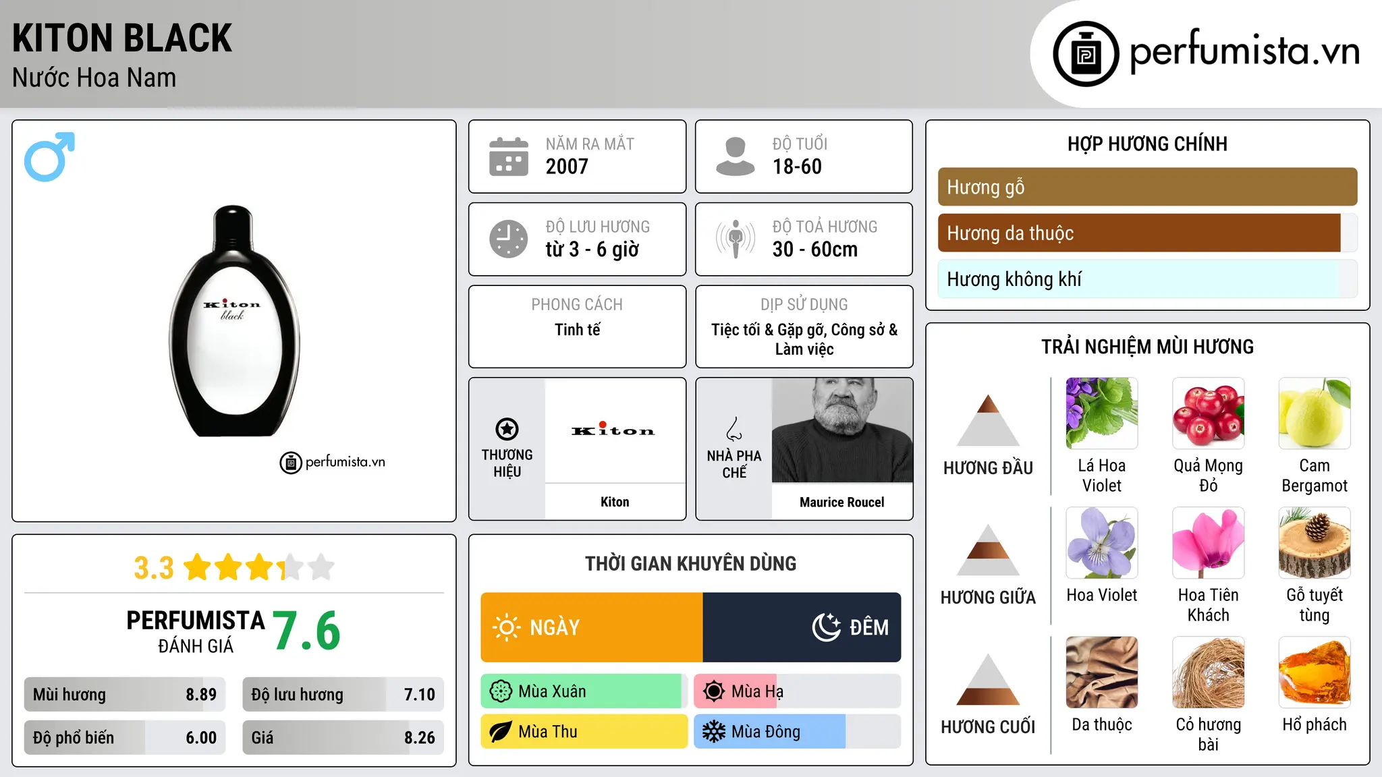The image size is (1382, 777).
Task: Open the Cam Bergamot note image
Action: (x=1315, y=413)
